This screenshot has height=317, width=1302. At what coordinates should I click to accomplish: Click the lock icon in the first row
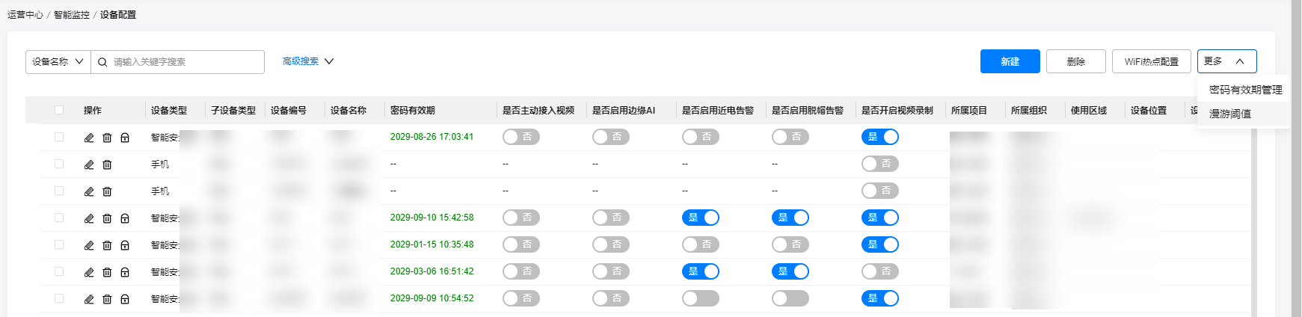[125, 138]
